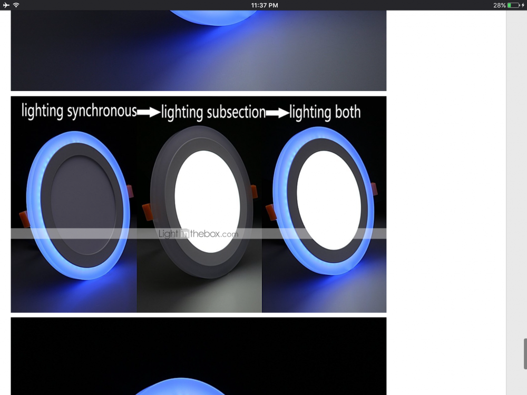Viewport: 527px width, 395px height.
Task: Tap the 'lighting subsection' caption
Action: pos(213,112)
